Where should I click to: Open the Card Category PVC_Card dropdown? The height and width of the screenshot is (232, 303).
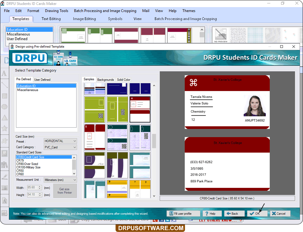point(60,147)
